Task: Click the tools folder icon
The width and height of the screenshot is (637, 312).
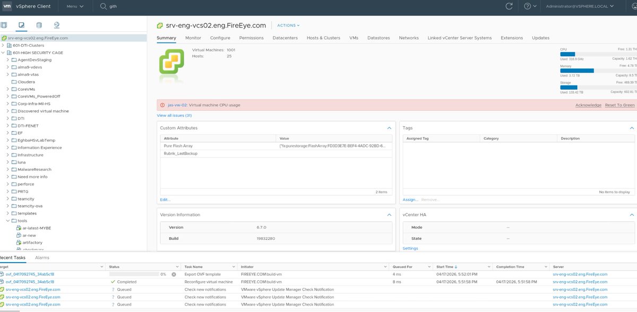Action: pyautogui.click(x=14, y=221)
